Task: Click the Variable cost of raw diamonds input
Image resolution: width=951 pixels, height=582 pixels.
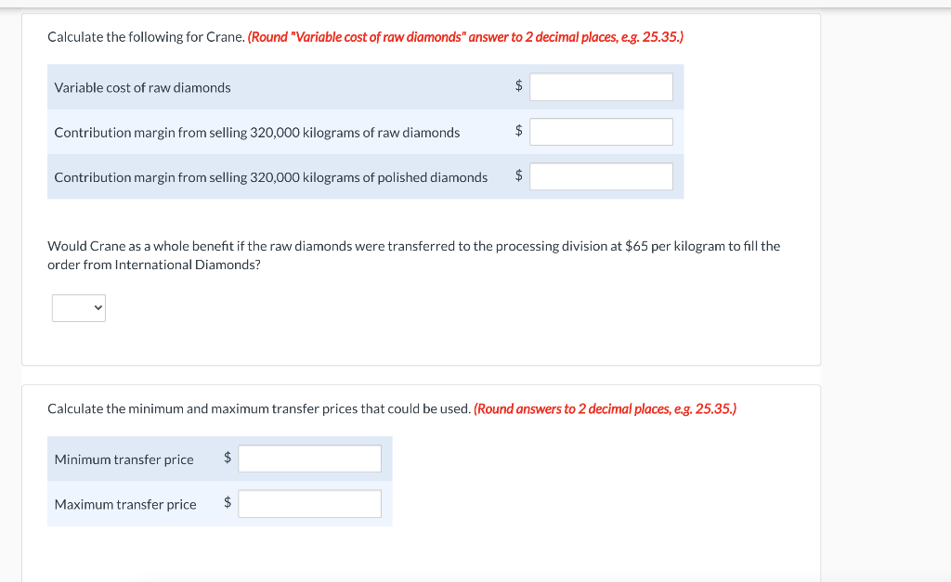Action: (601, 86)
